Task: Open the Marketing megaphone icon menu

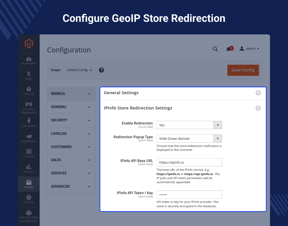Action: [x=29, y=138]
